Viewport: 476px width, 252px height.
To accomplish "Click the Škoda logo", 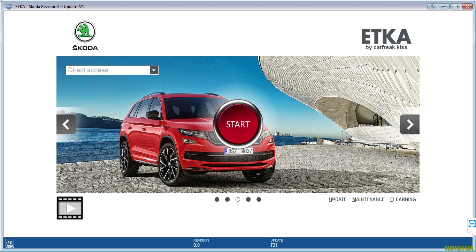I will (85, 35).
